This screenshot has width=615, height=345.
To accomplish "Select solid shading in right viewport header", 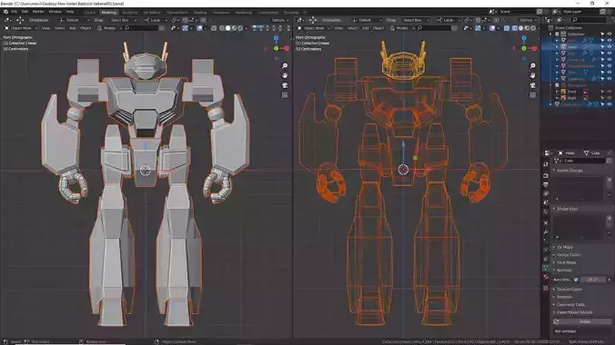I will (x=520, y=28).
